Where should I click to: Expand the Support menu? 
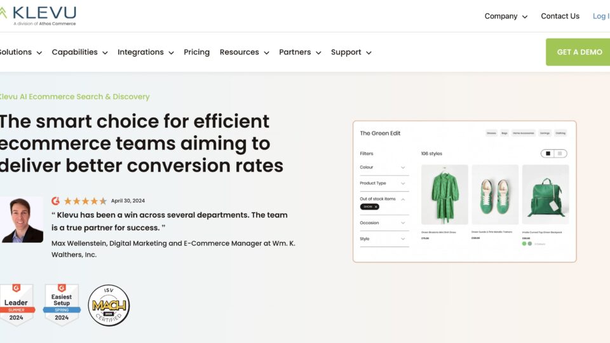(351, 52)
